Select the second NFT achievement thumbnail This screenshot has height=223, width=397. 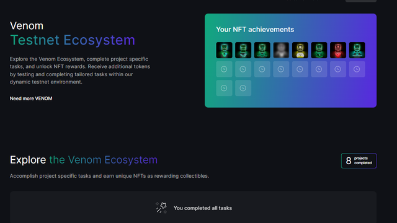click(243, 50)
